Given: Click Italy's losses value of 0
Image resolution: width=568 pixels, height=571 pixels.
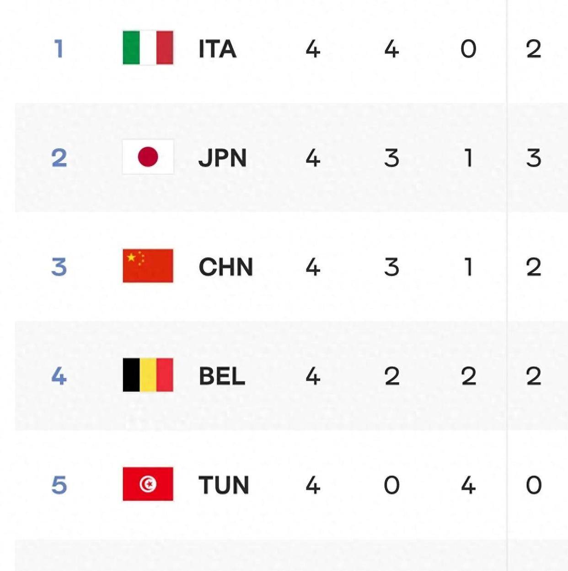Looking at the screenshot, I should tap(468, 49).
